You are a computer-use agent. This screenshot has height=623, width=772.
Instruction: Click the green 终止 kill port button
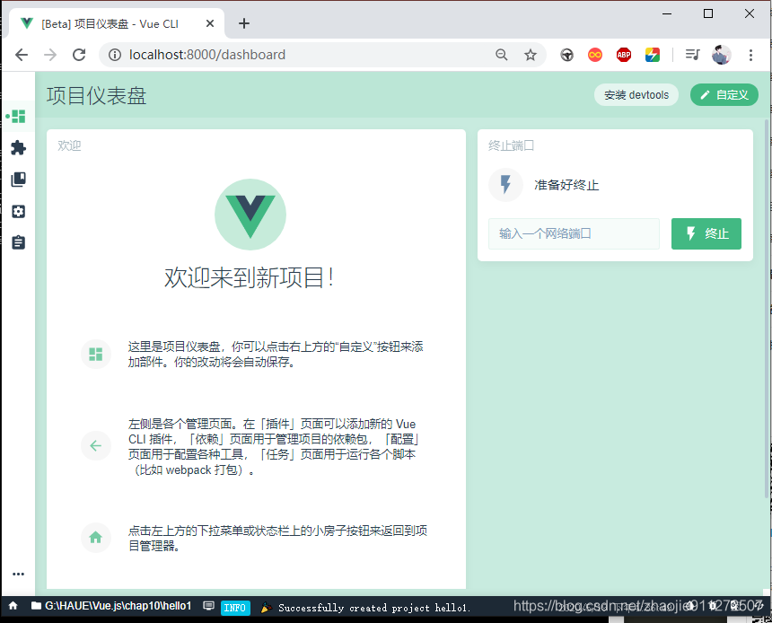pos(706,233)
